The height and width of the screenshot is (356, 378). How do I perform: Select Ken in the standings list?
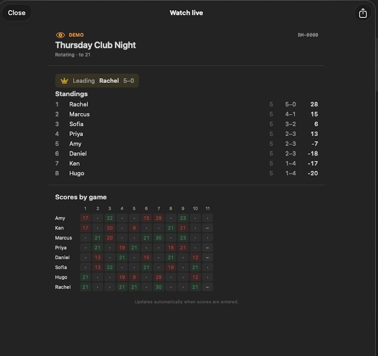point(186,164)
